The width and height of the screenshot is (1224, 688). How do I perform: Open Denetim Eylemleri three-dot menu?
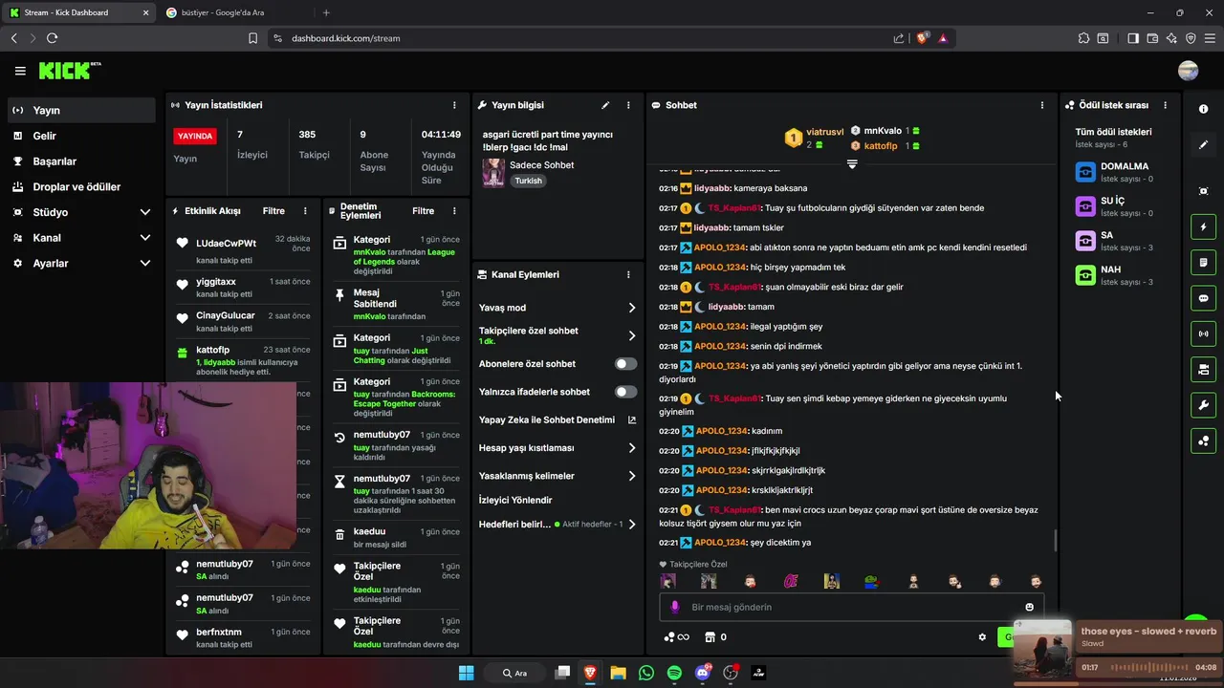pyautogui.click(x=454, y=211)
